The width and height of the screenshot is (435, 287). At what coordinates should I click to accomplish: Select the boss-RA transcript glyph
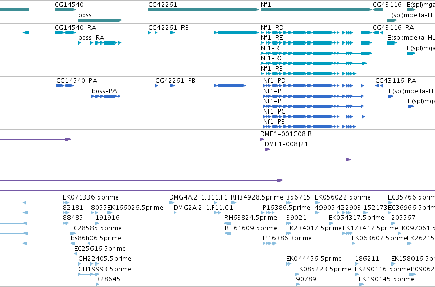pos(100,43)
